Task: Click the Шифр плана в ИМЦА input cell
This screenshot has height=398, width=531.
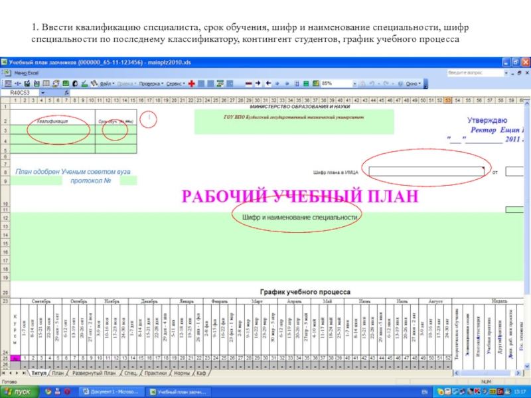Action: pyautogui.click(x=427, y=172)
